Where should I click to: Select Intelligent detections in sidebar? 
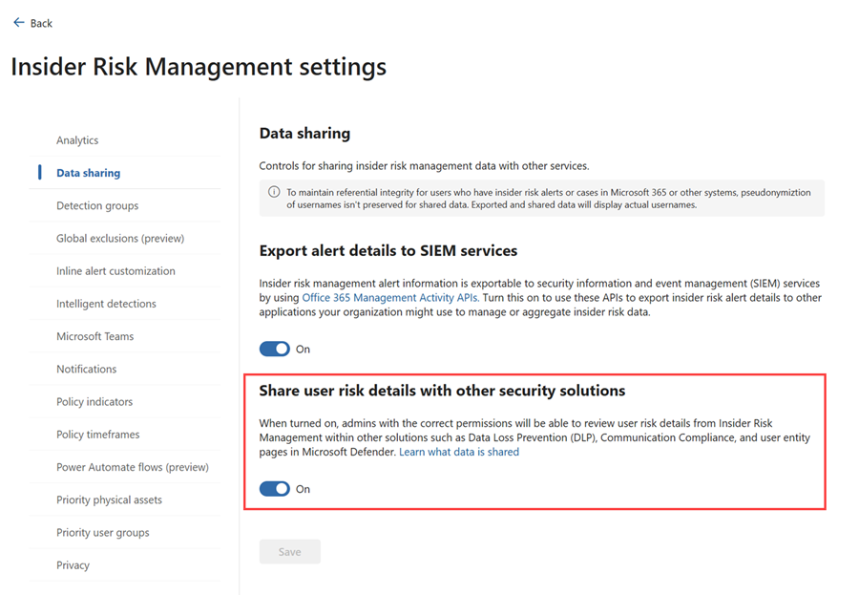pos(106,304)
